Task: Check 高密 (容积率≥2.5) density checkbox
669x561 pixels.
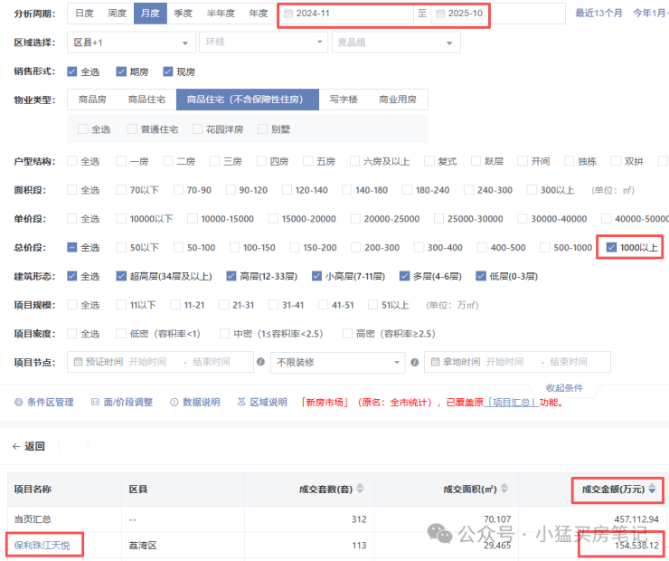Action: tap(348, 334)
